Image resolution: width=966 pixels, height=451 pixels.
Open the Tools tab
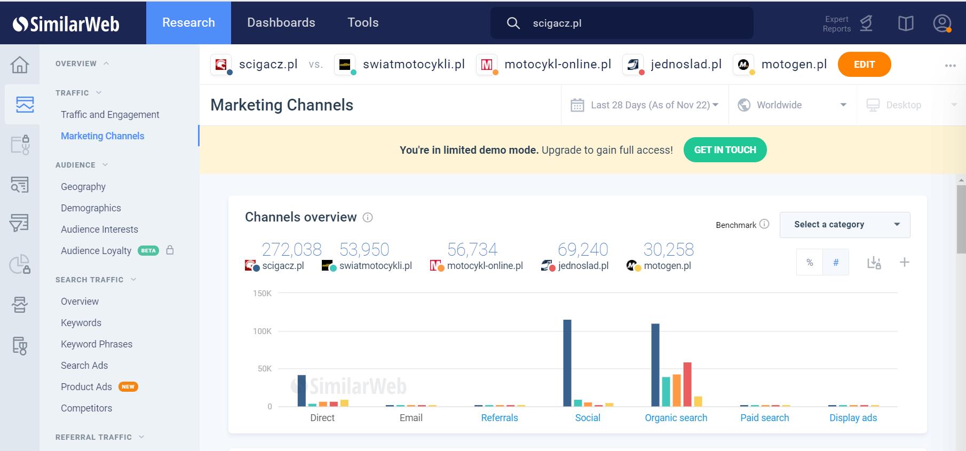click(x=363, y=22)
